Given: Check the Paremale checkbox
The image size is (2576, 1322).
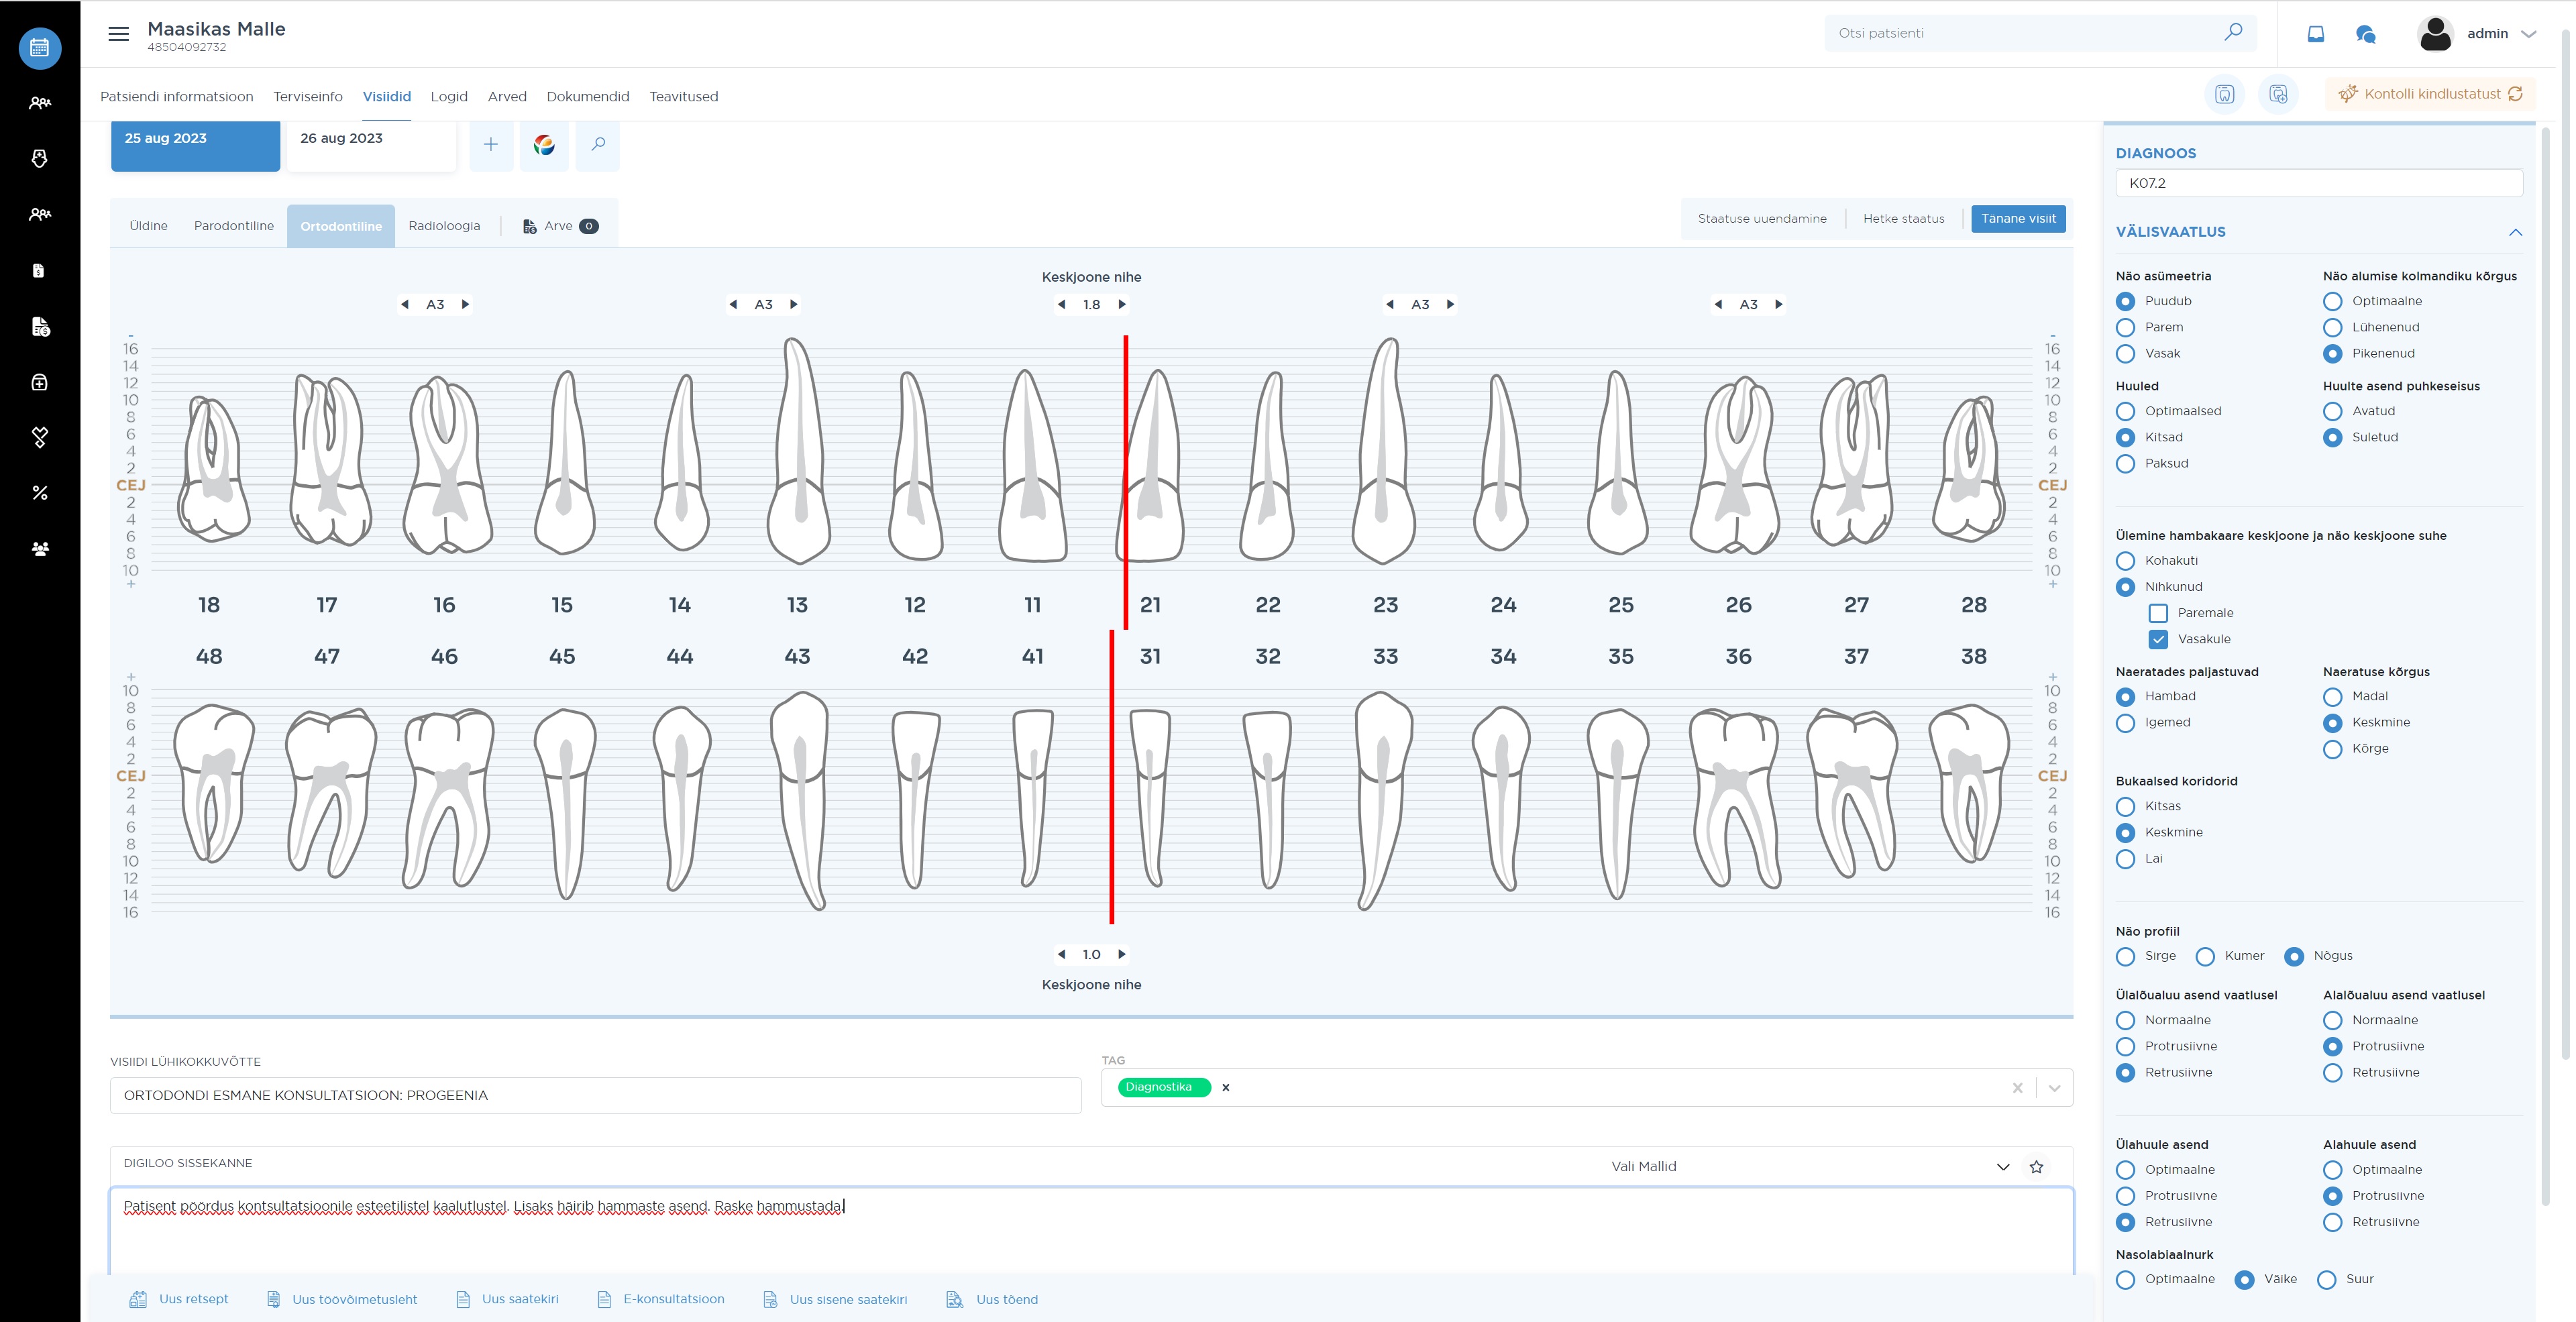Looking at the screenshot, I should pyautogui.click(x=2158, y=613).
